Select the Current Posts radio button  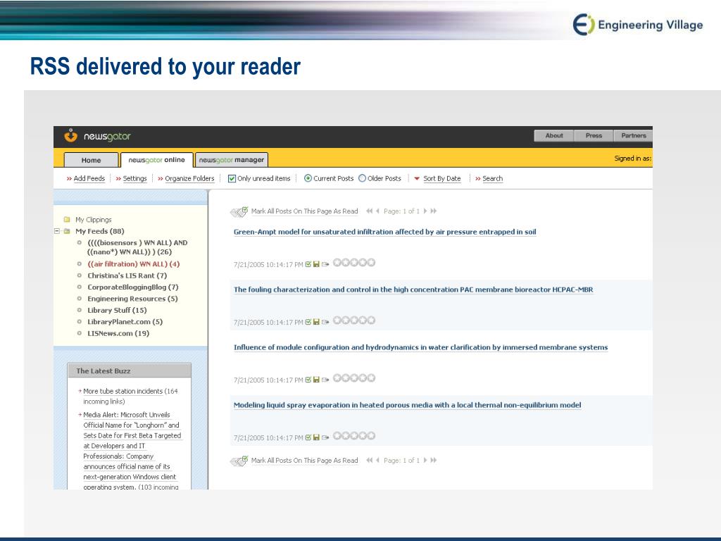coord(308,178)
